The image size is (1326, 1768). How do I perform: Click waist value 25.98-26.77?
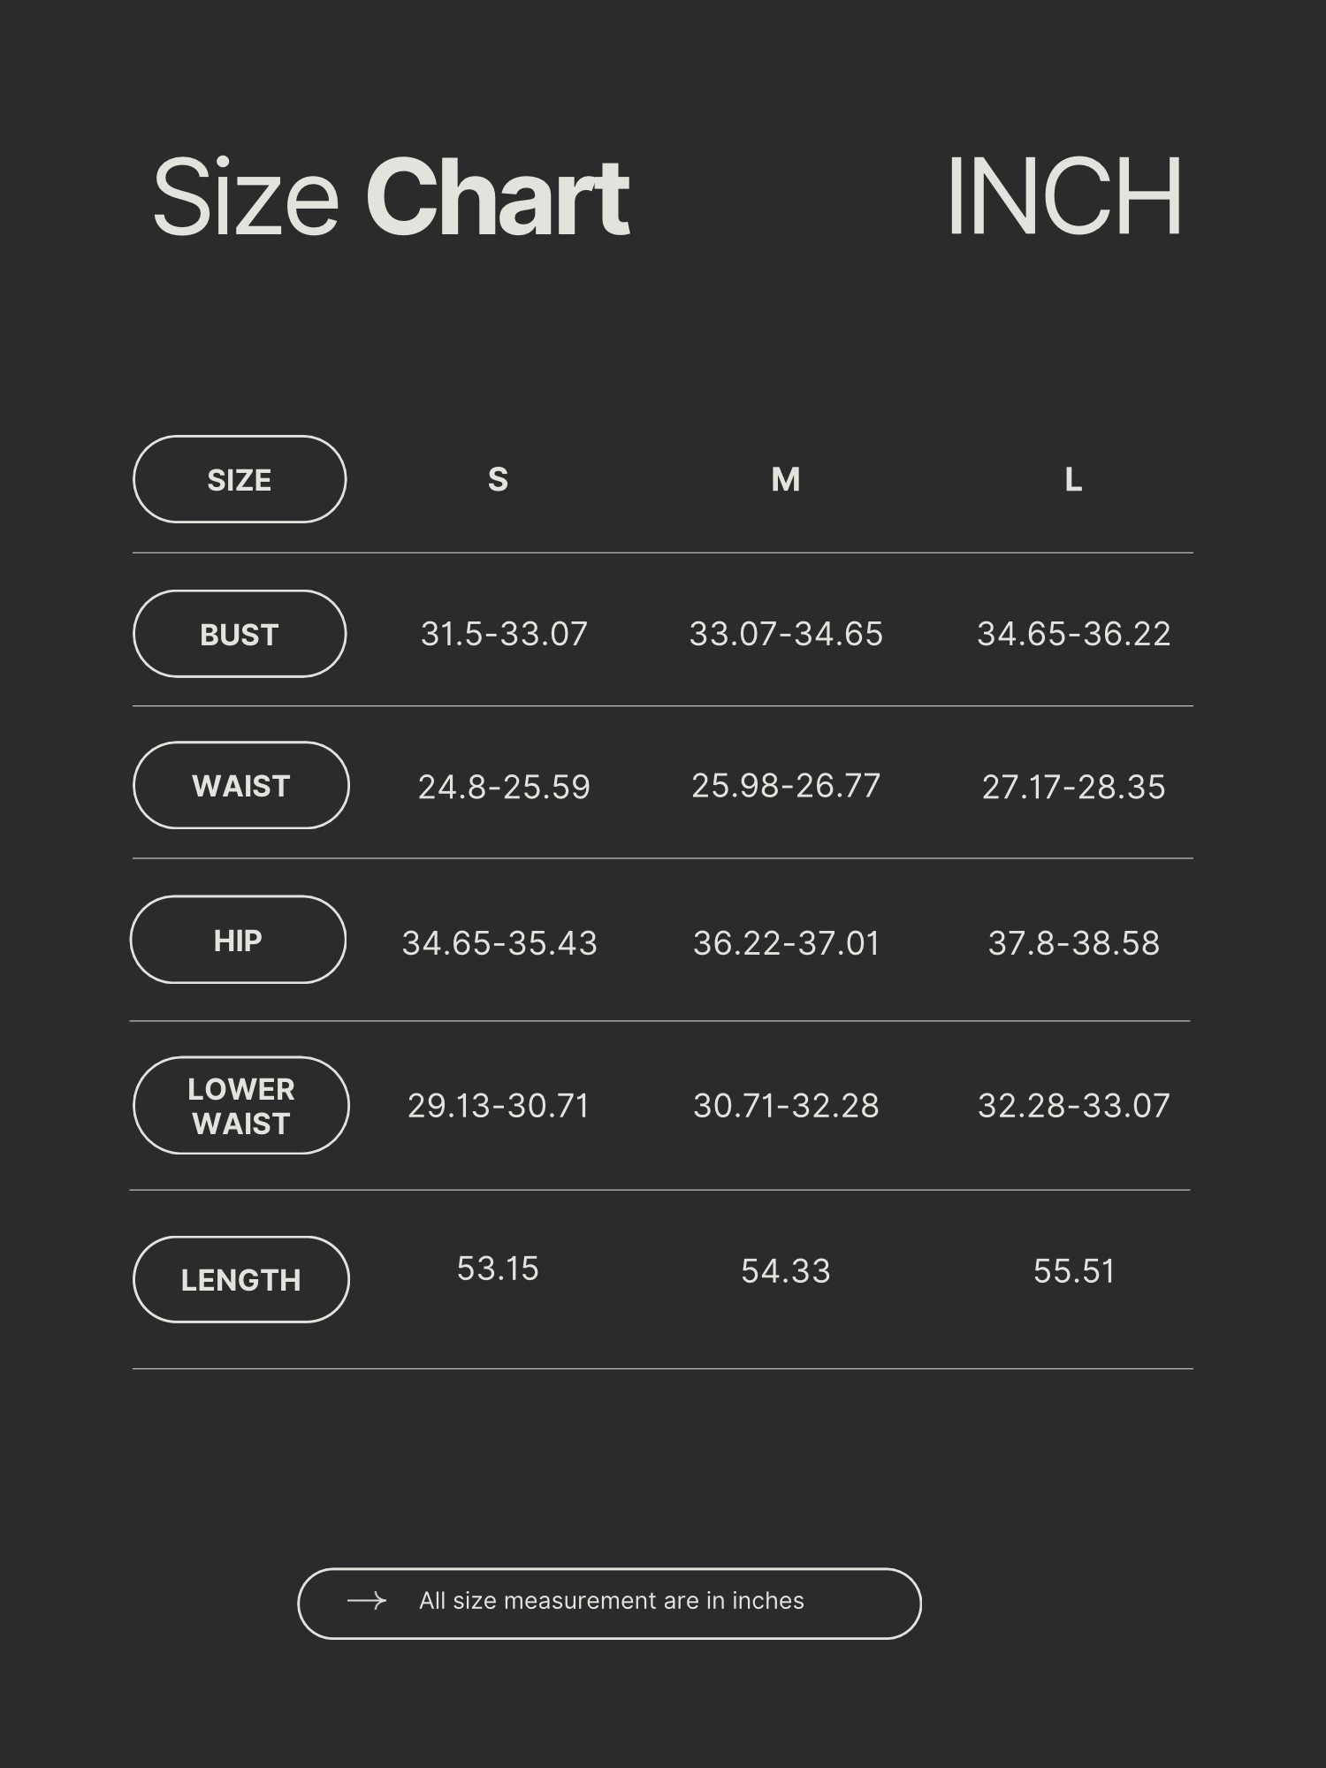pyautogui.click(x=786, y=786)
